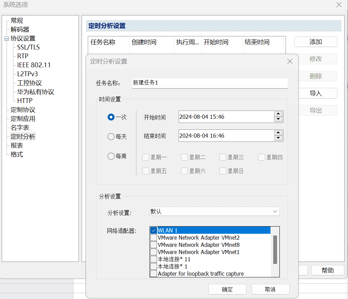Increase 开始时间 using the up arrow
348x299 pixels.
[x=278, y=114]
